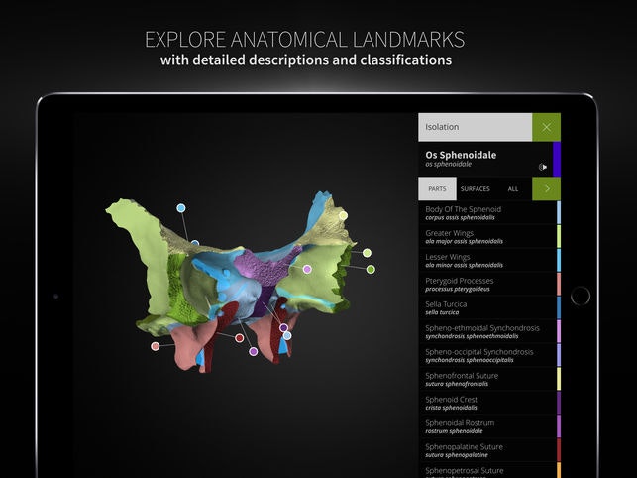The width and height of the screenshot is (637, 478).
Task: Switch to the ALL tab
Action: [513, 188]
